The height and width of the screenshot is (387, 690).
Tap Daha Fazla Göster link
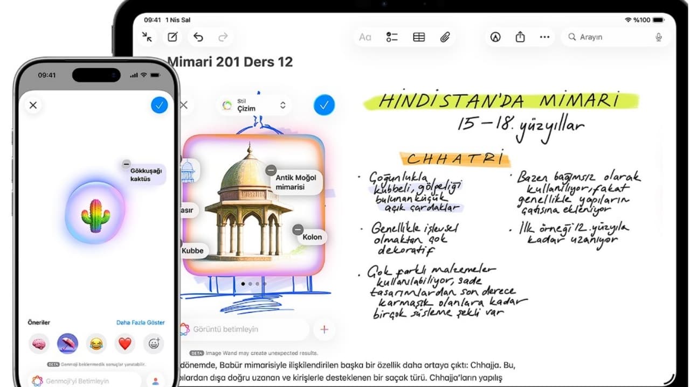(x=141, y=322)
